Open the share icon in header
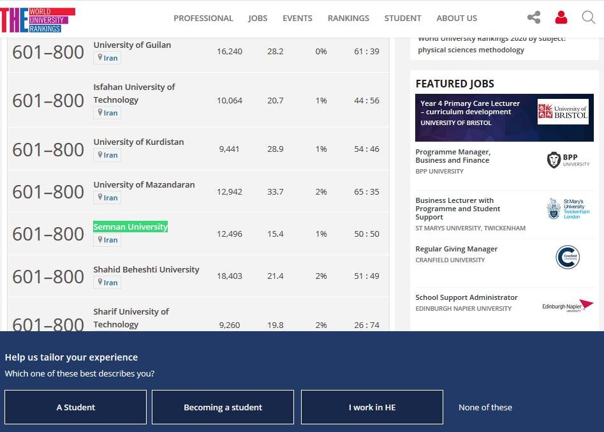604x432 pixels. (534, 17)
